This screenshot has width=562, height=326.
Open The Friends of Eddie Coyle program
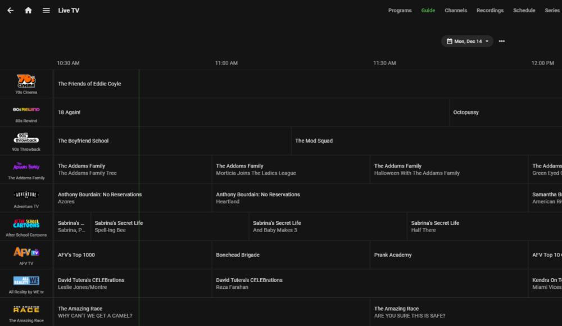89,84
